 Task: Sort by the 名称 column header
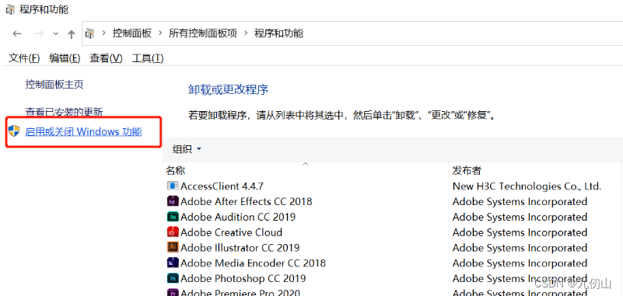(175, 171)
